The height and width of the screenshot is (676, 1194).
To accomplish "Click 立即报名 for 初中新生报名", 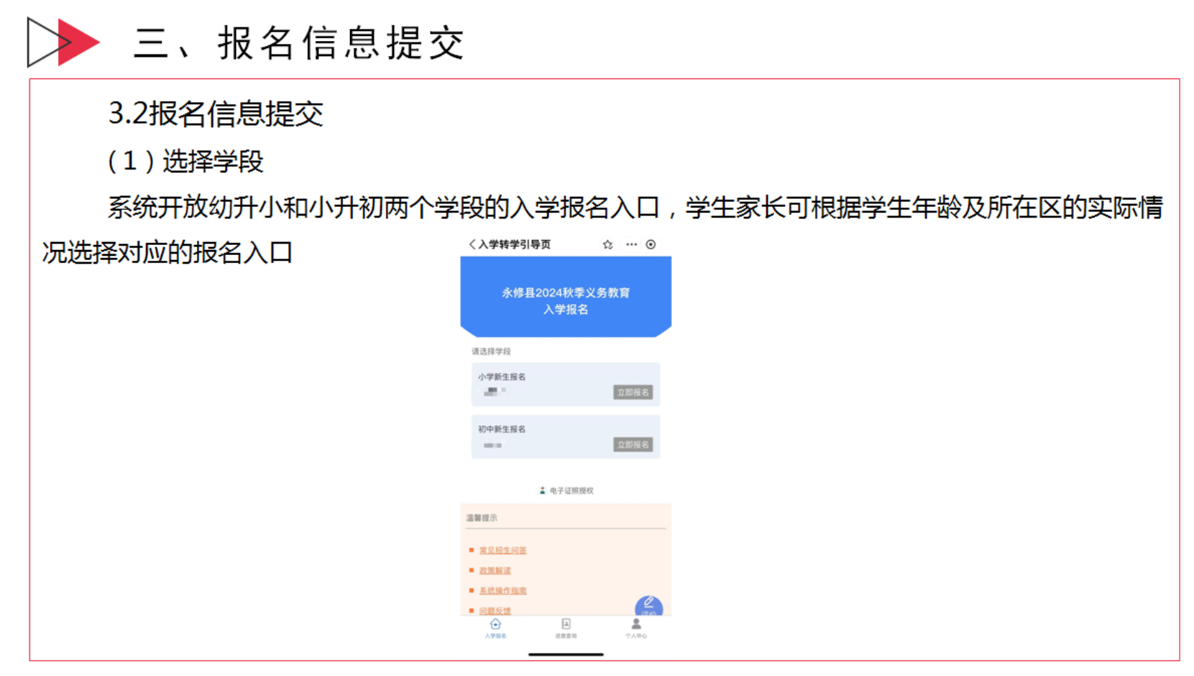I will point(633,445).
